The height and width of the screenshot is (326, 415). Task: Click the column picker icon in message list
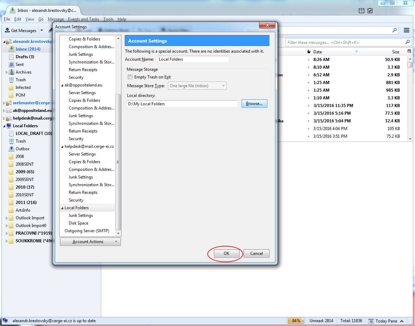tap(409, 52)
